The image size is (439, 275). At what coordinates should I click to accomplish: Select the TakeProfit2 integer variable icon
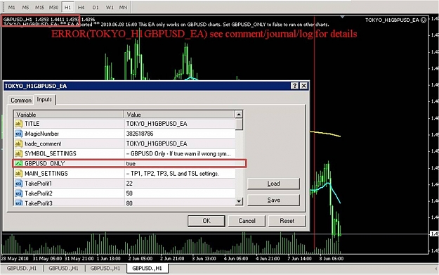coord(18,193)
